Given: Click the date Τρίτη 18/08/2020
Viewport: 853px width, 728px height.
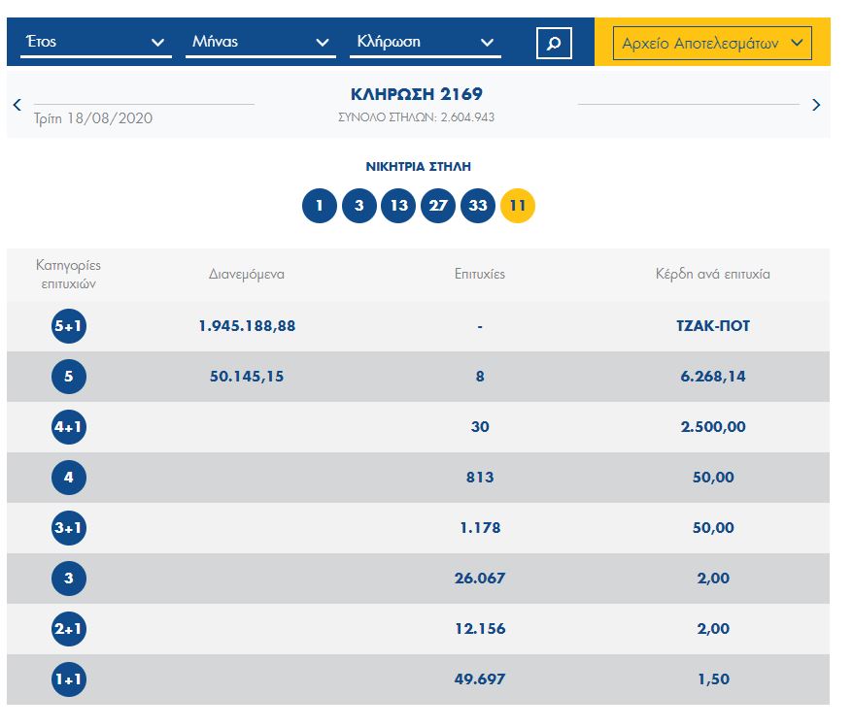Looking at the screenshot, I should [x=93, y=118].
